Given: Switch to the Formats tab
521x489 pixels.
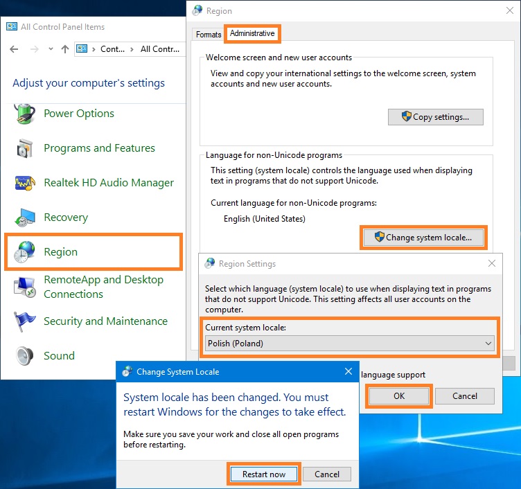Looking at the screenshot, I should click(x=209, y=35).
